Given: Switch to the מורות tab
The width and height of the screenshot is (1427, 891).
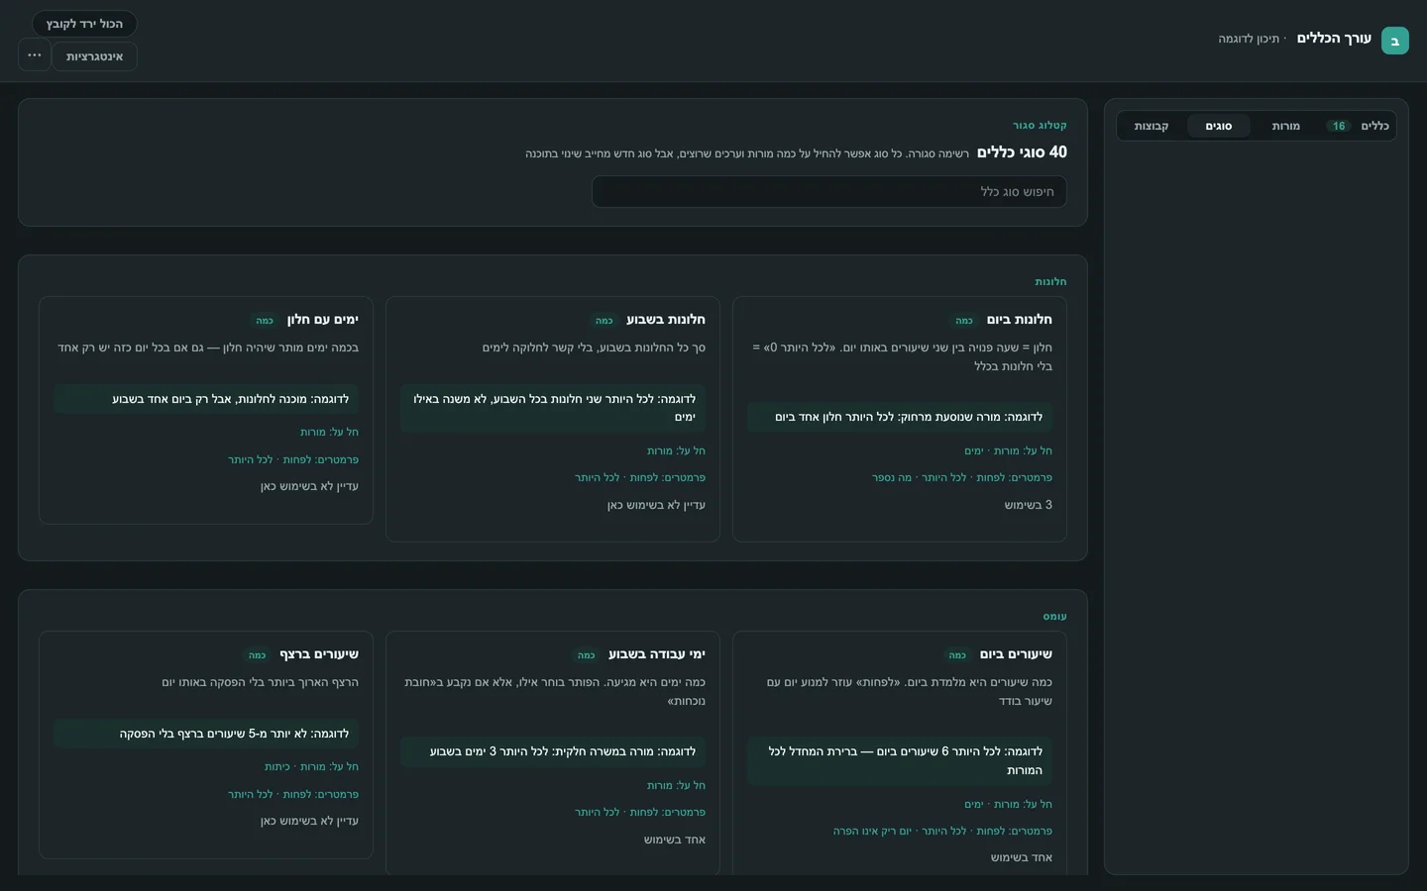Looking at the screenshot, I should point(1285,126).
